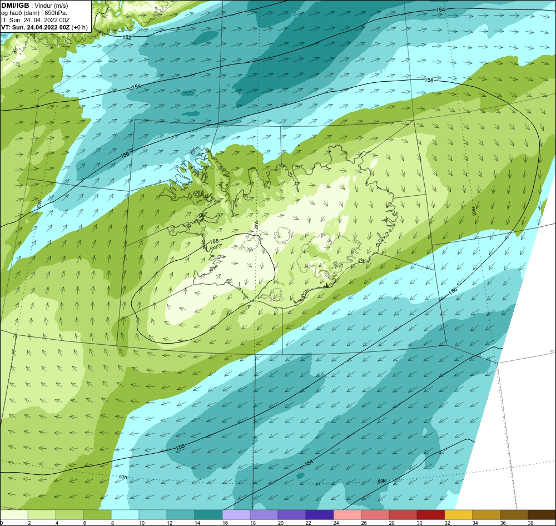Click the '152' contour label

point(127,37)
